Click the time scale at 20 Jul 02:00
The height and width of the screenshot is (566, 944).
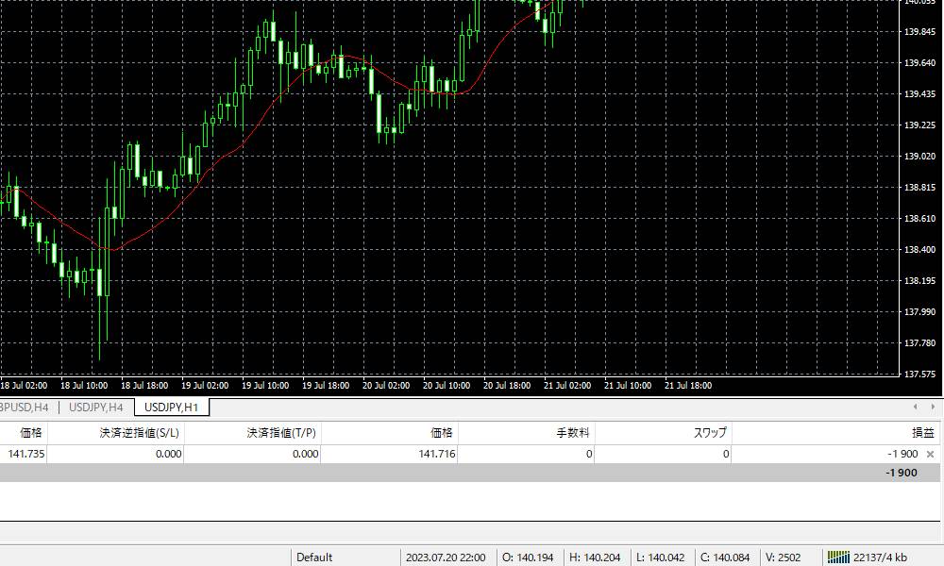[386, 385]
